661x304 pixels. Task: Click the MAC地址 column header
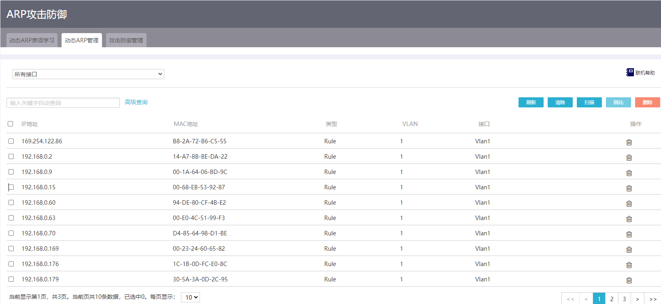[x=186, y=124]
